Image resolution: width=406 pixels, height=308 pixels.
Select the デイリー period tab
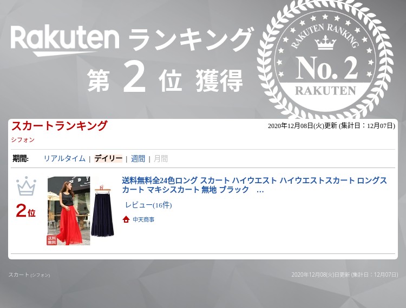coord(108,158)
